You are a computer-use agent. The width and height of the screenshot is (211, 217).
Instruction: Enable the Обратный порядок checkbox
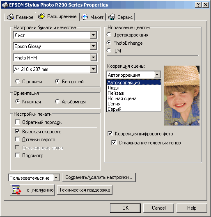pos(17,122)
